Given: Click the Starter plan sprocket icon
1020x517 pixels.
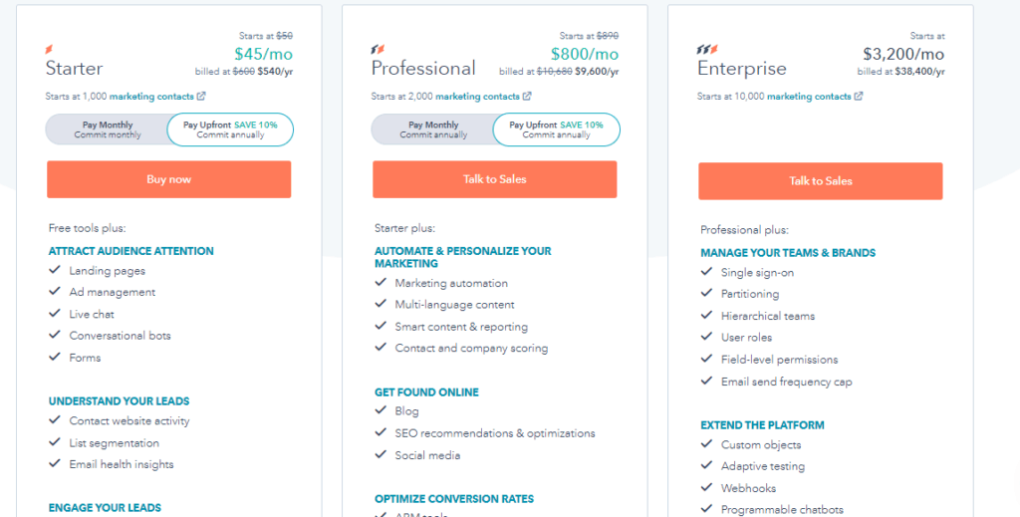Looking at the screenshot, I should (x=50, y=49).
